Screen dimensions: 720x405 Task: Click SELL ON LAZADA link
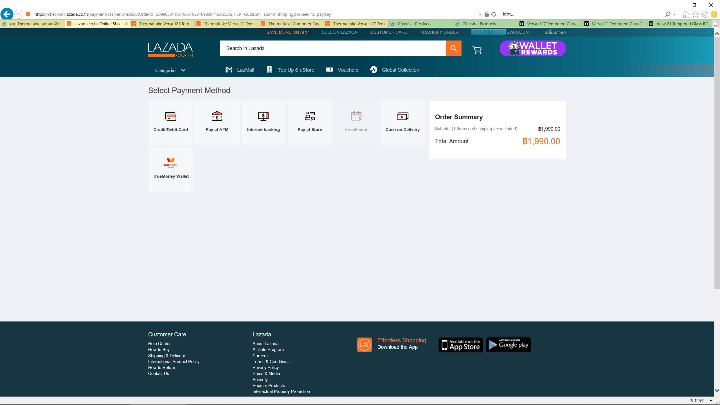click(339, 32)
